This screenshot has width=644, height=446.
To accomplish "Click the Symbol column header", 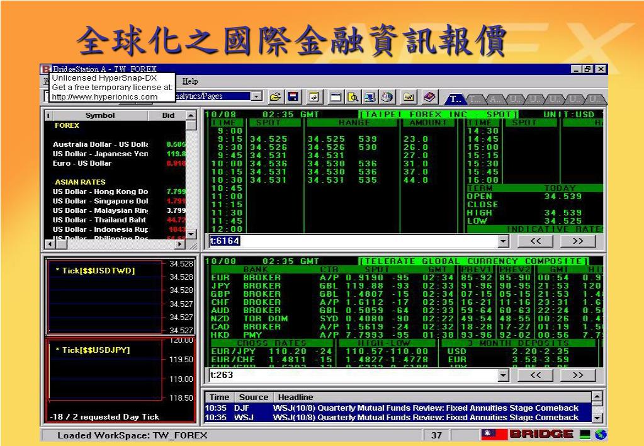I will pos(100,115).
